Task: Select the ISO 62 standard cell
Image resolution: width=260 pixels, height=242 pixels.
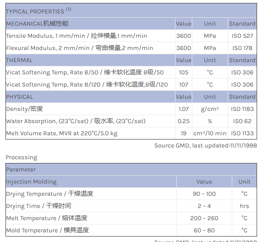Action: [x=242, y=121]
